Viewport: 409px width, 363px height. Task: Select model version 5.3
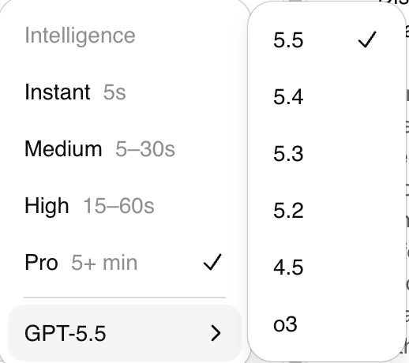(x=326, y=154)
